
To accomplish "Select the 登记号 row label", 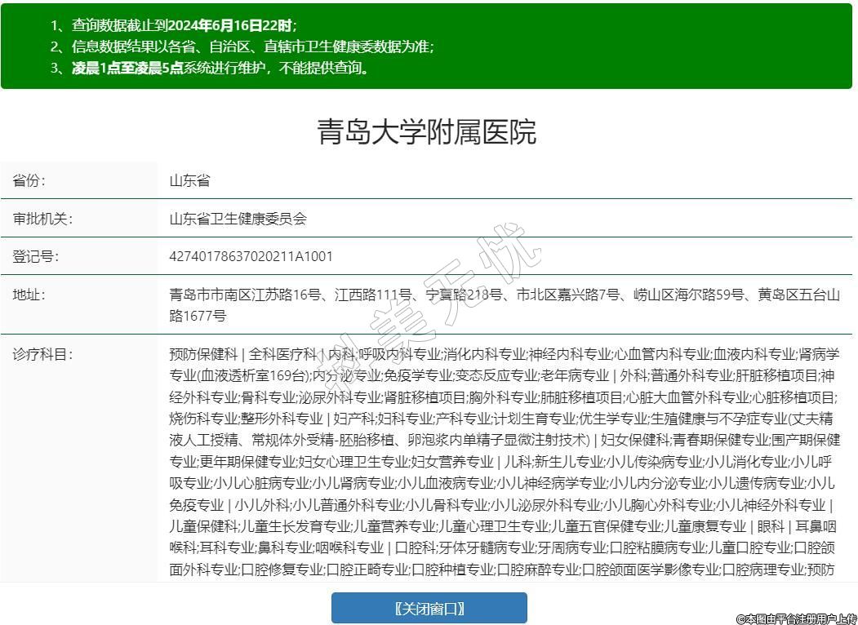I will tap(36, 256).
